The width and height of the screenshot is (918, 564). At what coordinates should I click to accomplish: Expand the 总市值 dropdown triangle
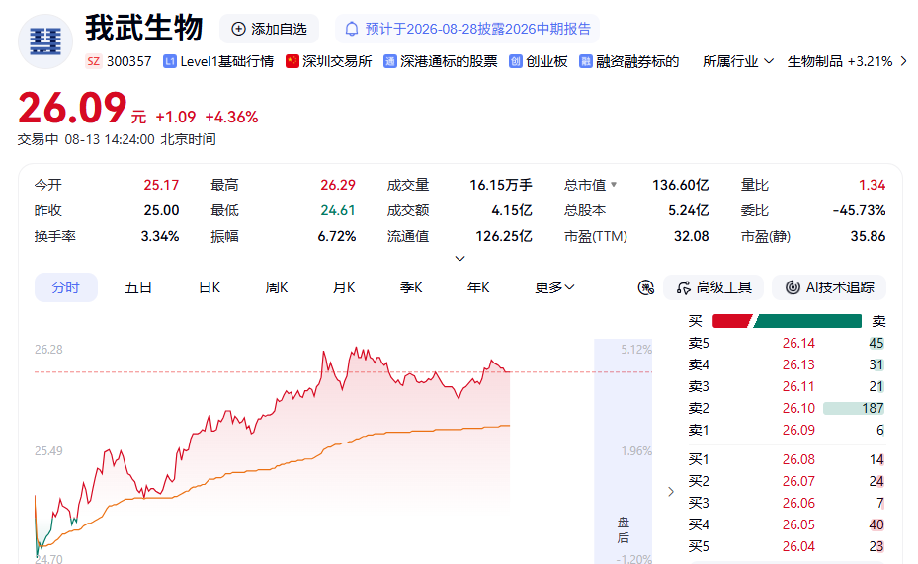point(614,185)
